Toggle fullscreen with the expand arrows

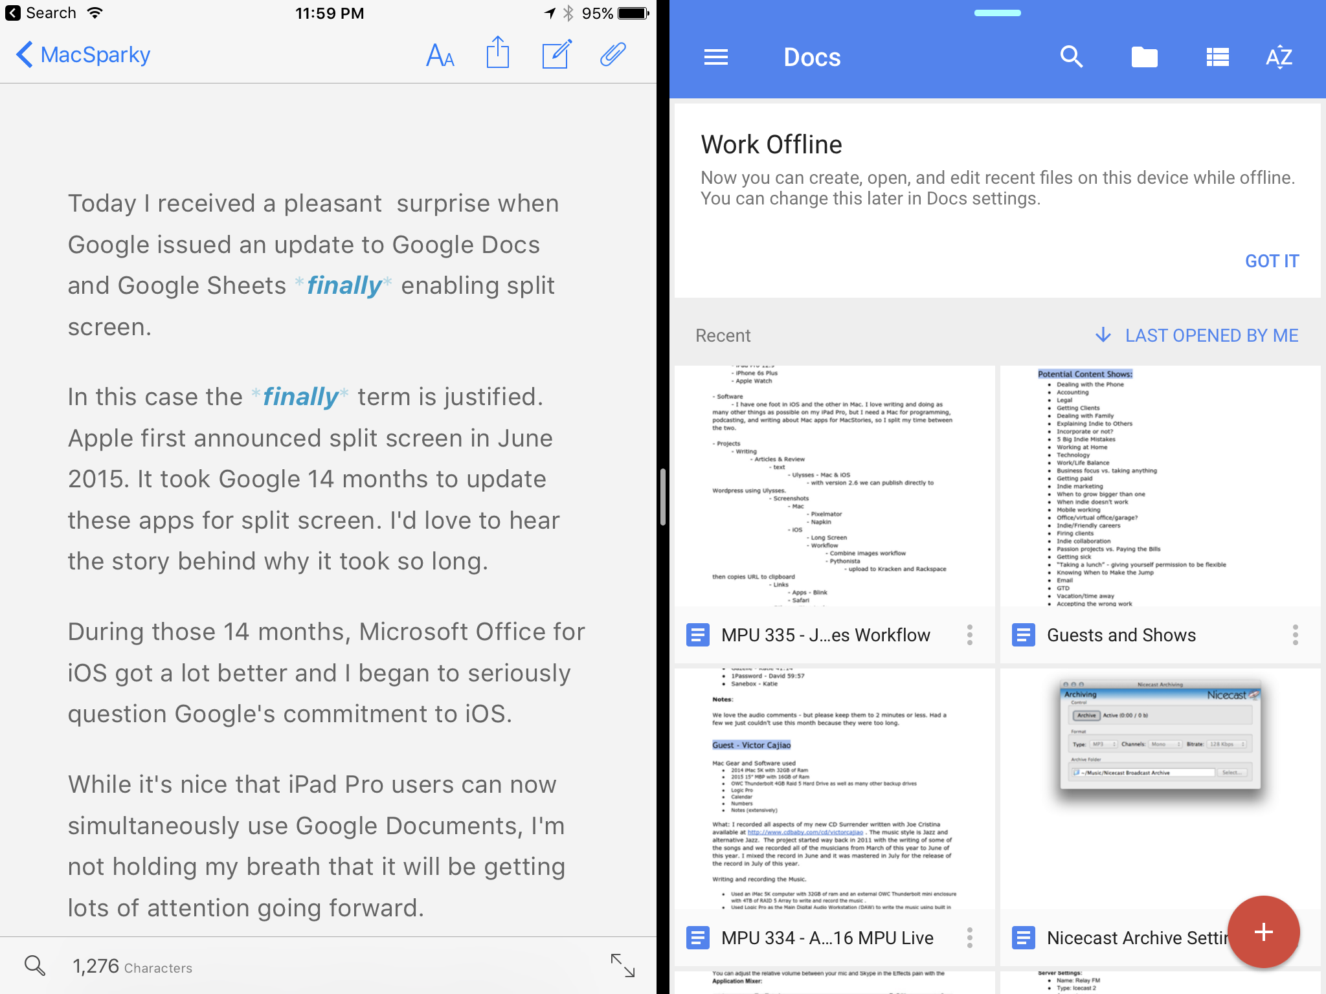click(x=622, y=966)
